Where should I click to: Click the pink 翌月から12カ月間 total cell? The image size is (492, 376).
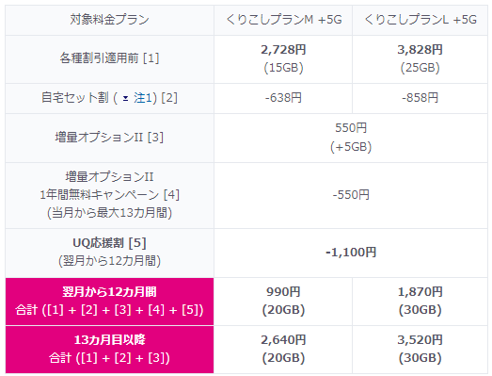coord(109,302)
